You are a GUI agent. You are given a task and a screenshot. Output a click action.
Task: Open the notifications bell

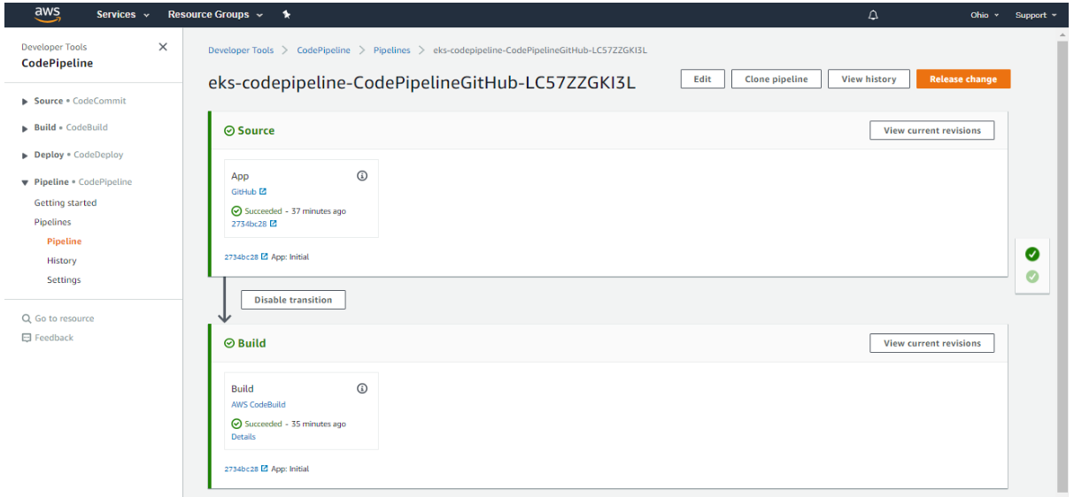coord(873,15)
